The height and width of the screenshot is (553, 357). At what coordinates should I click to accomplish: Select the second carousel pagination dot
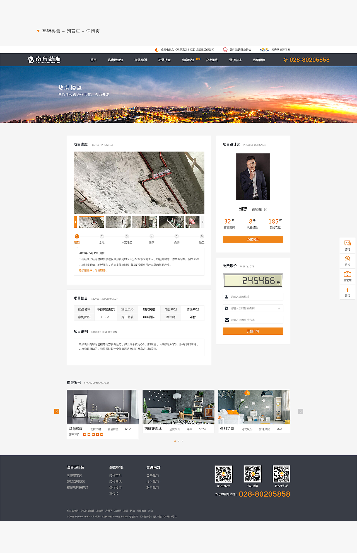point(178,441)
